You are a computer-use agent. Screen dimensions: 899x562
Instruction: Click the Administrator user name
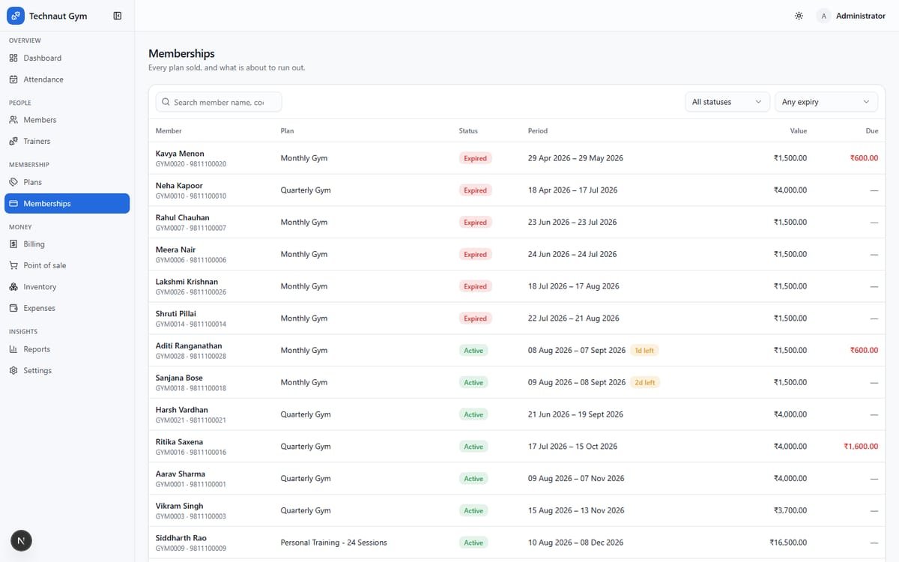860,16
